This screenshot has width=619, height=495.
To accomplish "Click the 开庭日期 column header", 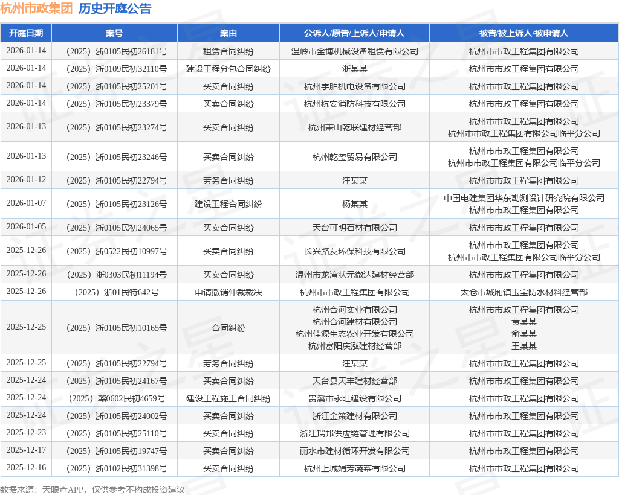I will point(26,33).
